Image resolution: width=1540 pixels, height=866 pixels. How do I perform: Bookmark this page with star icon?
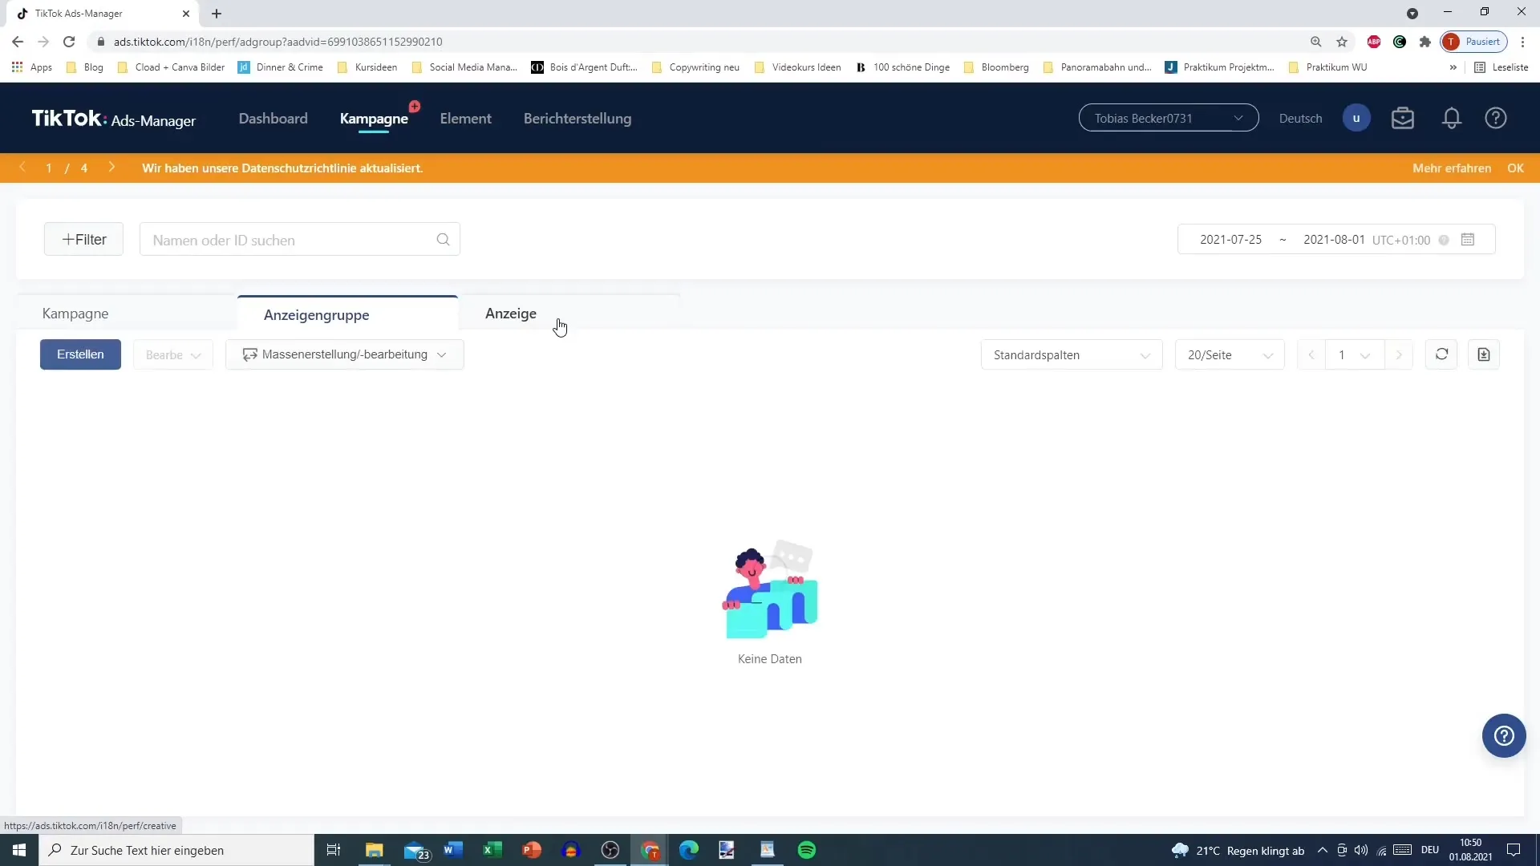(1342, 42)
